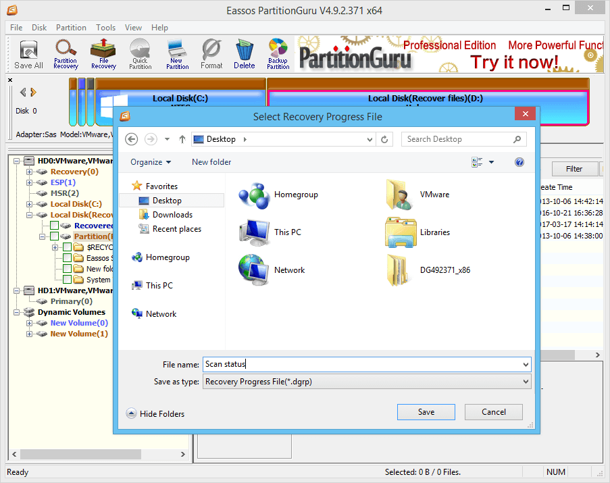Click the Format toolbar icon
This screenshot has height=483, width=610.
[211, 55]
